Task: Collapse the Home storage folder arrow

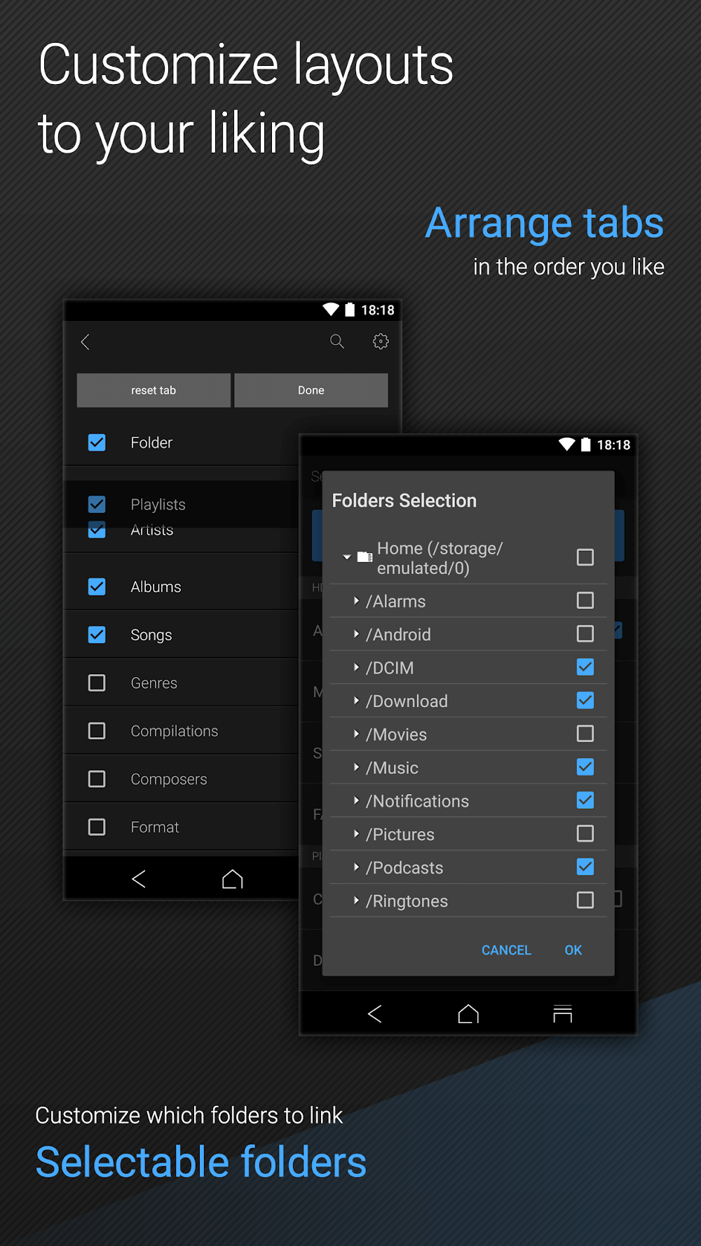Action: click(x=346, y=557)
